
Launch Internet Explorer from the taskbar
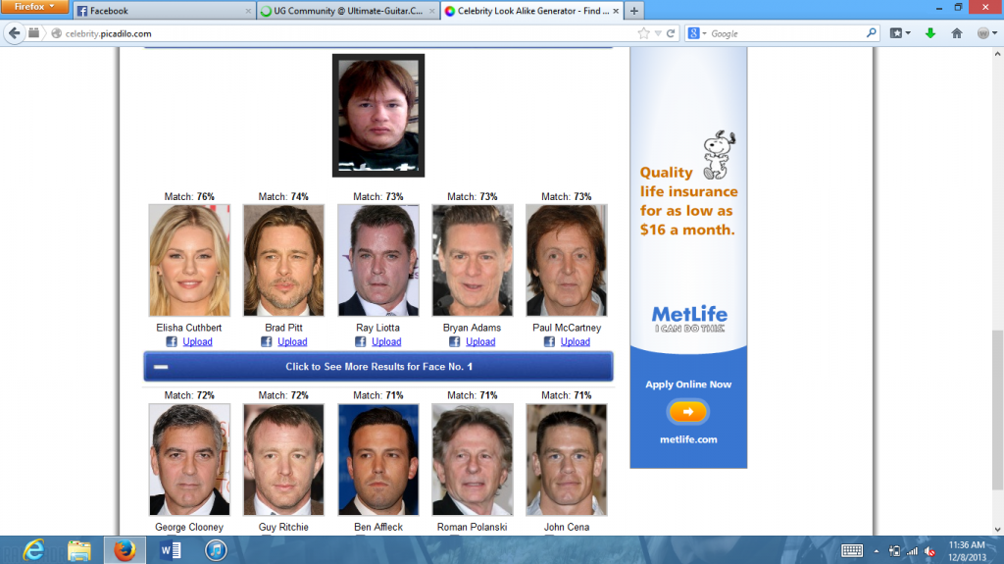pyautogui.click(x=33, y=550)
